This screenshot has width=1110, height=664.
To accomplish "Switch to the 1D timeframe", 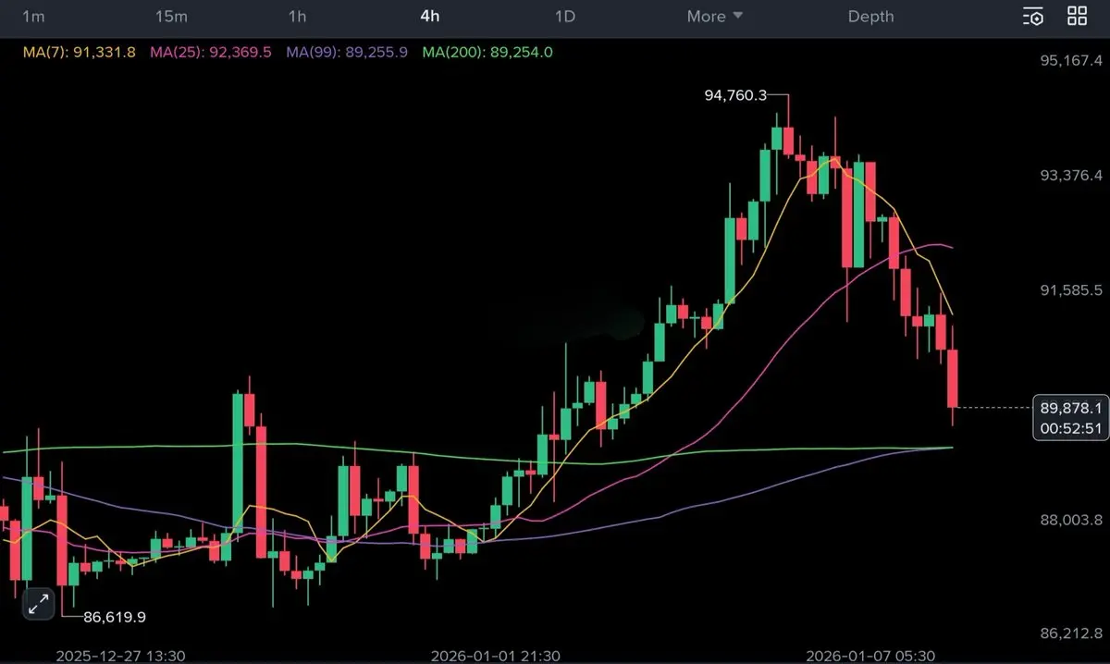I will tap(564, 16).
